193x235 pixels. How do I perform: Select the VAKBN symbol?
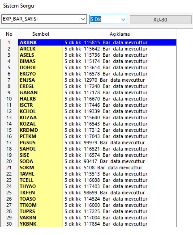pos(28,218)
